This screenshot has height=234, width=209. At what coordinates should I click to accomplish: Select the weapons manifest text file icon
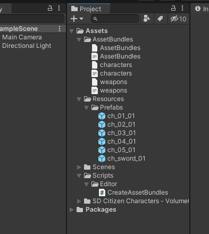[95, 90]
